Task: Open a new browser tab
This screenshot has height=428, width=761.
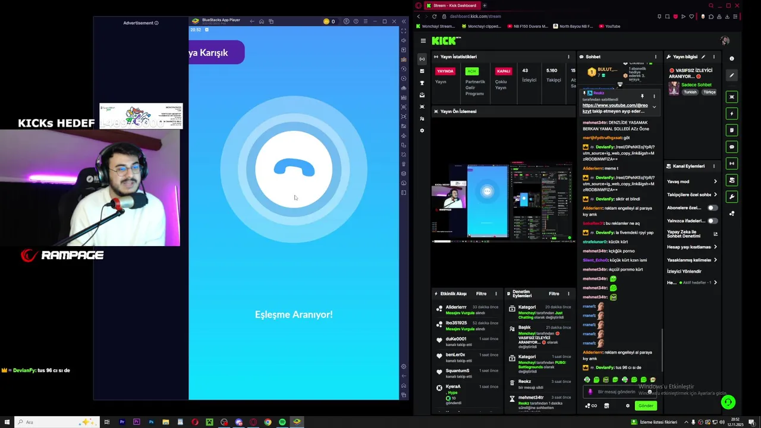Action: coord(485,5)
